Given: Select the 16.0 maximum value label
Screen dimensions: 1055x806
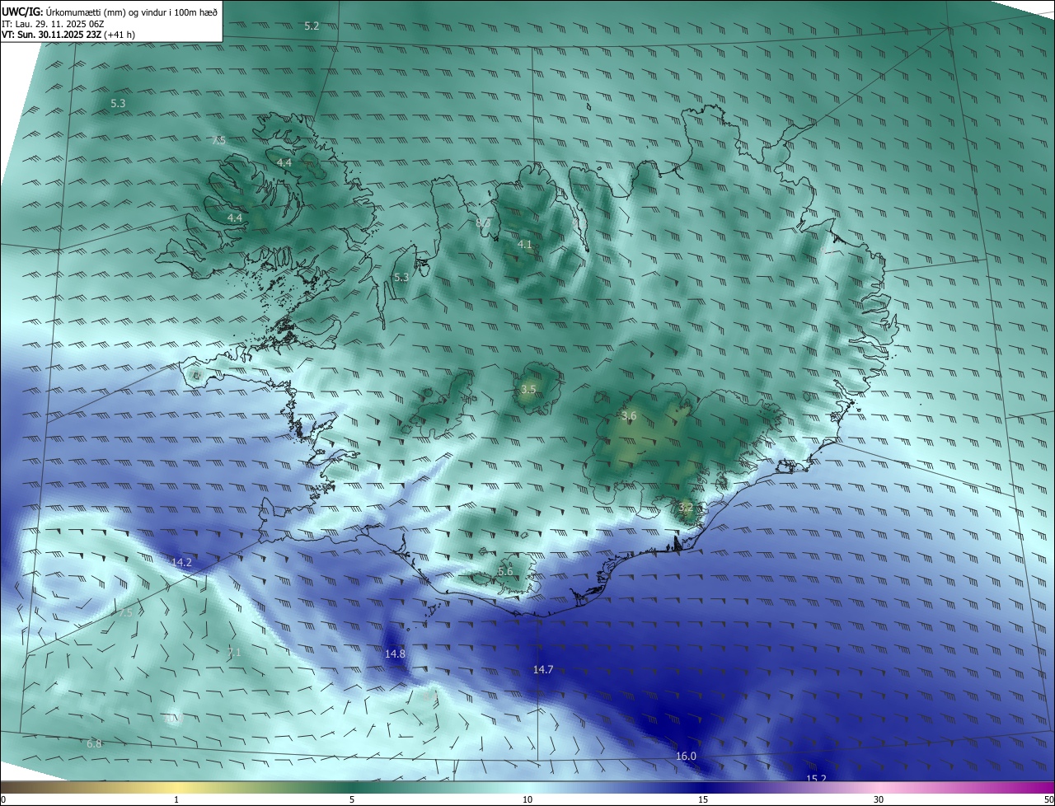Looking at the screenshot, I should pos(686,757).
